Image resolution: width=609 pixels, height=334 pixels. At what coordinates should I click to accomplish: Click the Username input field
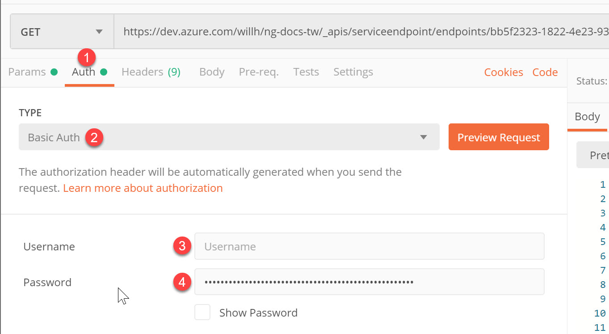[x=369, y=246]
